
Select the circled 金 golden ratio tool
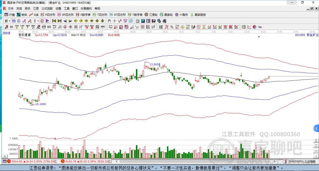(x=183, y=27)
